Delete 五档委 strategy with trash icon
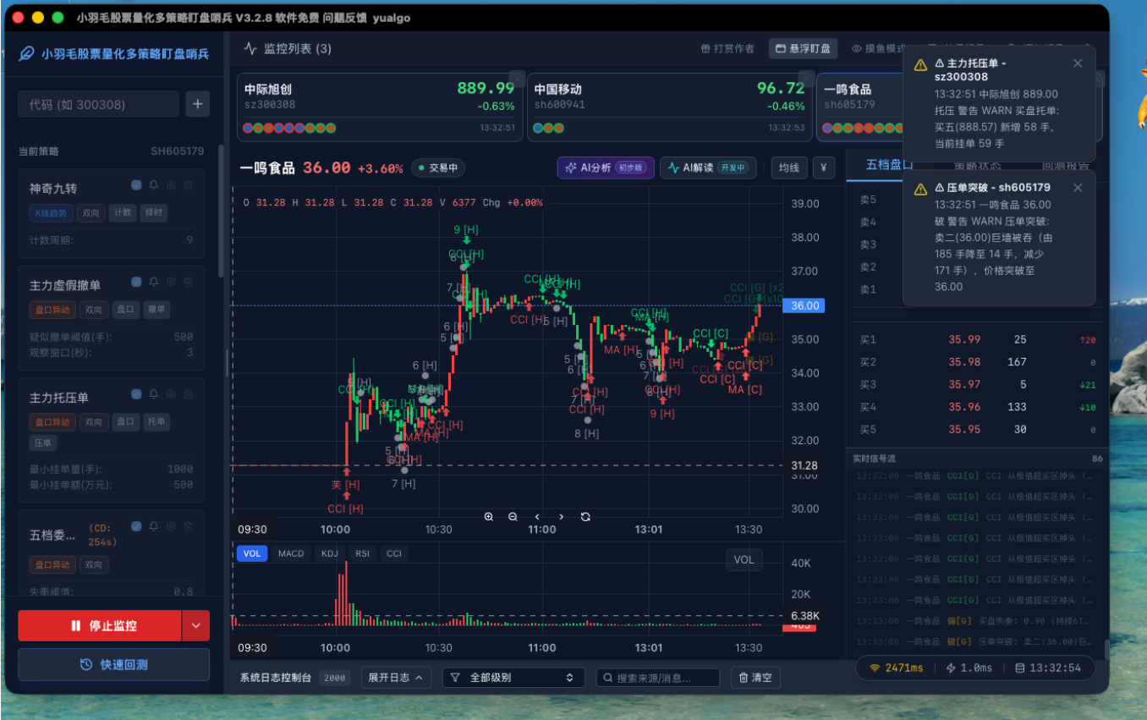The width and height of the screenshot is (1147, 720). point(188,526)
